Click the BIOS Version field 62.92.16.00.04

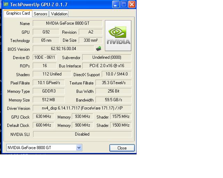63,49
